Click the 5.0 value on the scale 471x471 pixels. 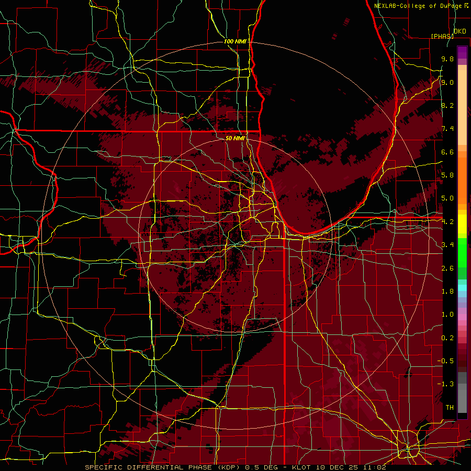tap(447, 198)
